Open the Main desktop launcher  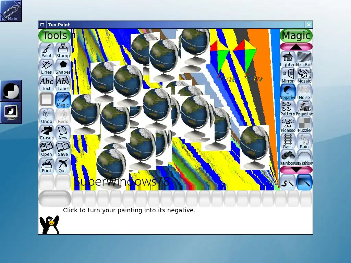coord(11,11)
